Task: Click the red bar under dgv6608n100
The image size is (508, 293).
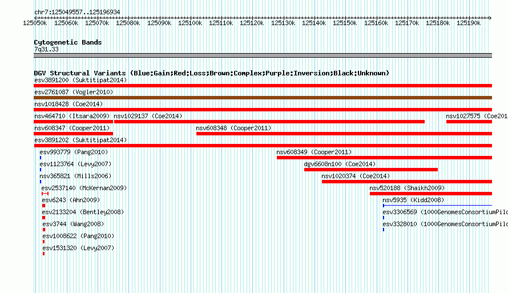Action: [371, 170]
